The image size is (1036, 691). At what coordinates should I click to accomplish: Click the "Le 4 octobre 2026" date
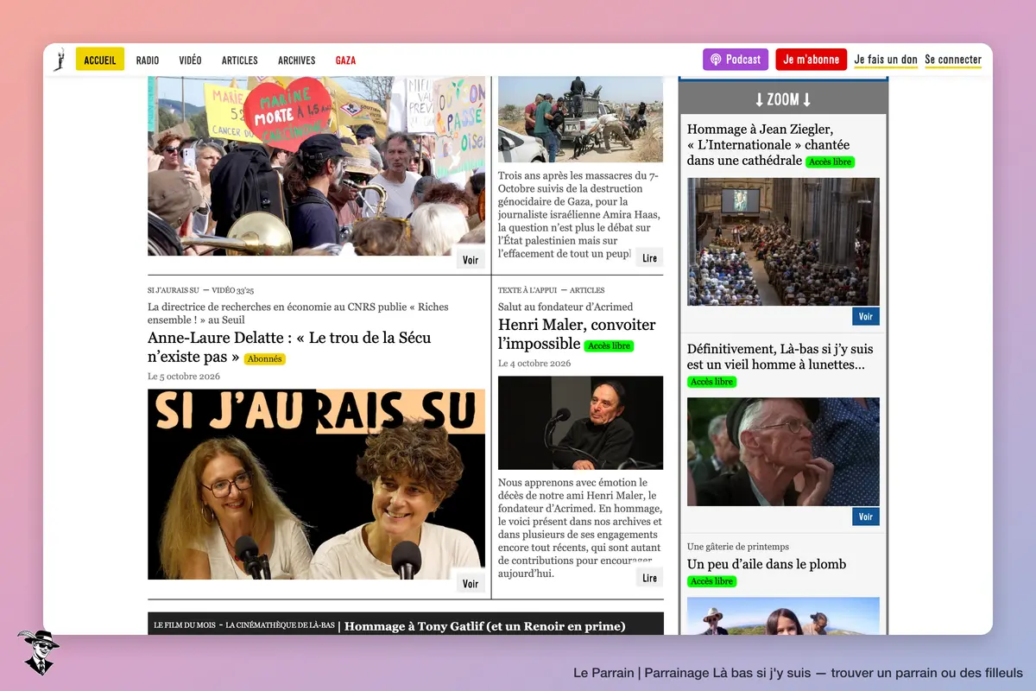534,364
